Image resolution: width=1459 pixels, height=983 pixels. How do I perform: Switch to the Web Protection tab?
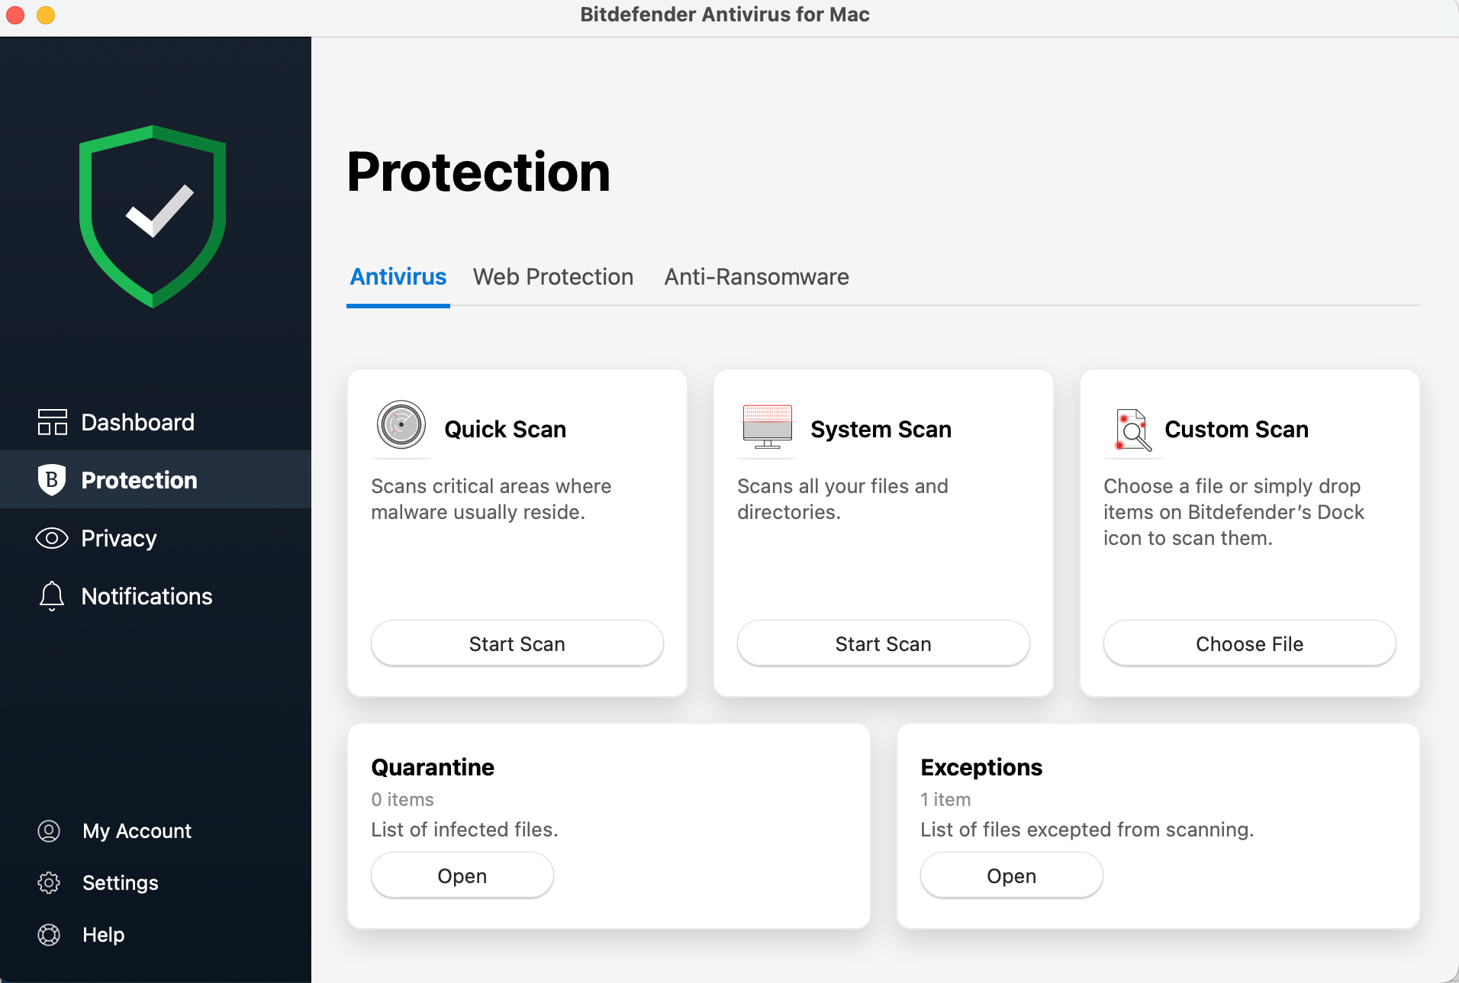click(552, 276)
